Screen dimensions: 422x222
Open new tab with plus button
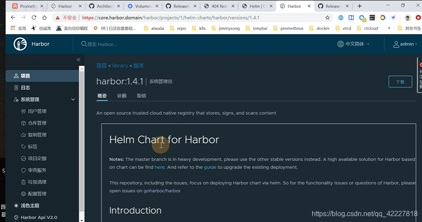(x=359, y=6)
